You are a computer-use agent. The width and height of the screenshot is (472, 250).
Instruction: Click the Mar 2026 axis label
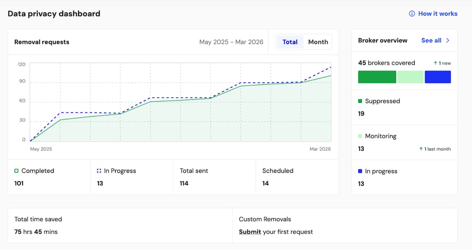click(x=320, y=149)
